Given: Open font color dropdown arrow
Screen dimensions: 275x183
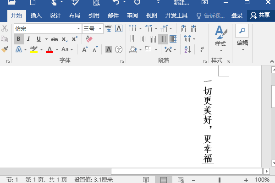Looking at the screenshot, I should [x=57, y=50].
